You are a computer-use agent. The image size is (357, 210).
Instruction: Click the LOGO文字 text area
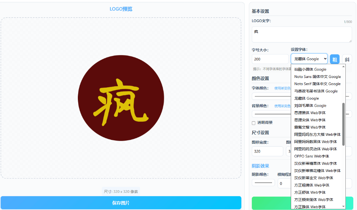(x=302, y=34)
